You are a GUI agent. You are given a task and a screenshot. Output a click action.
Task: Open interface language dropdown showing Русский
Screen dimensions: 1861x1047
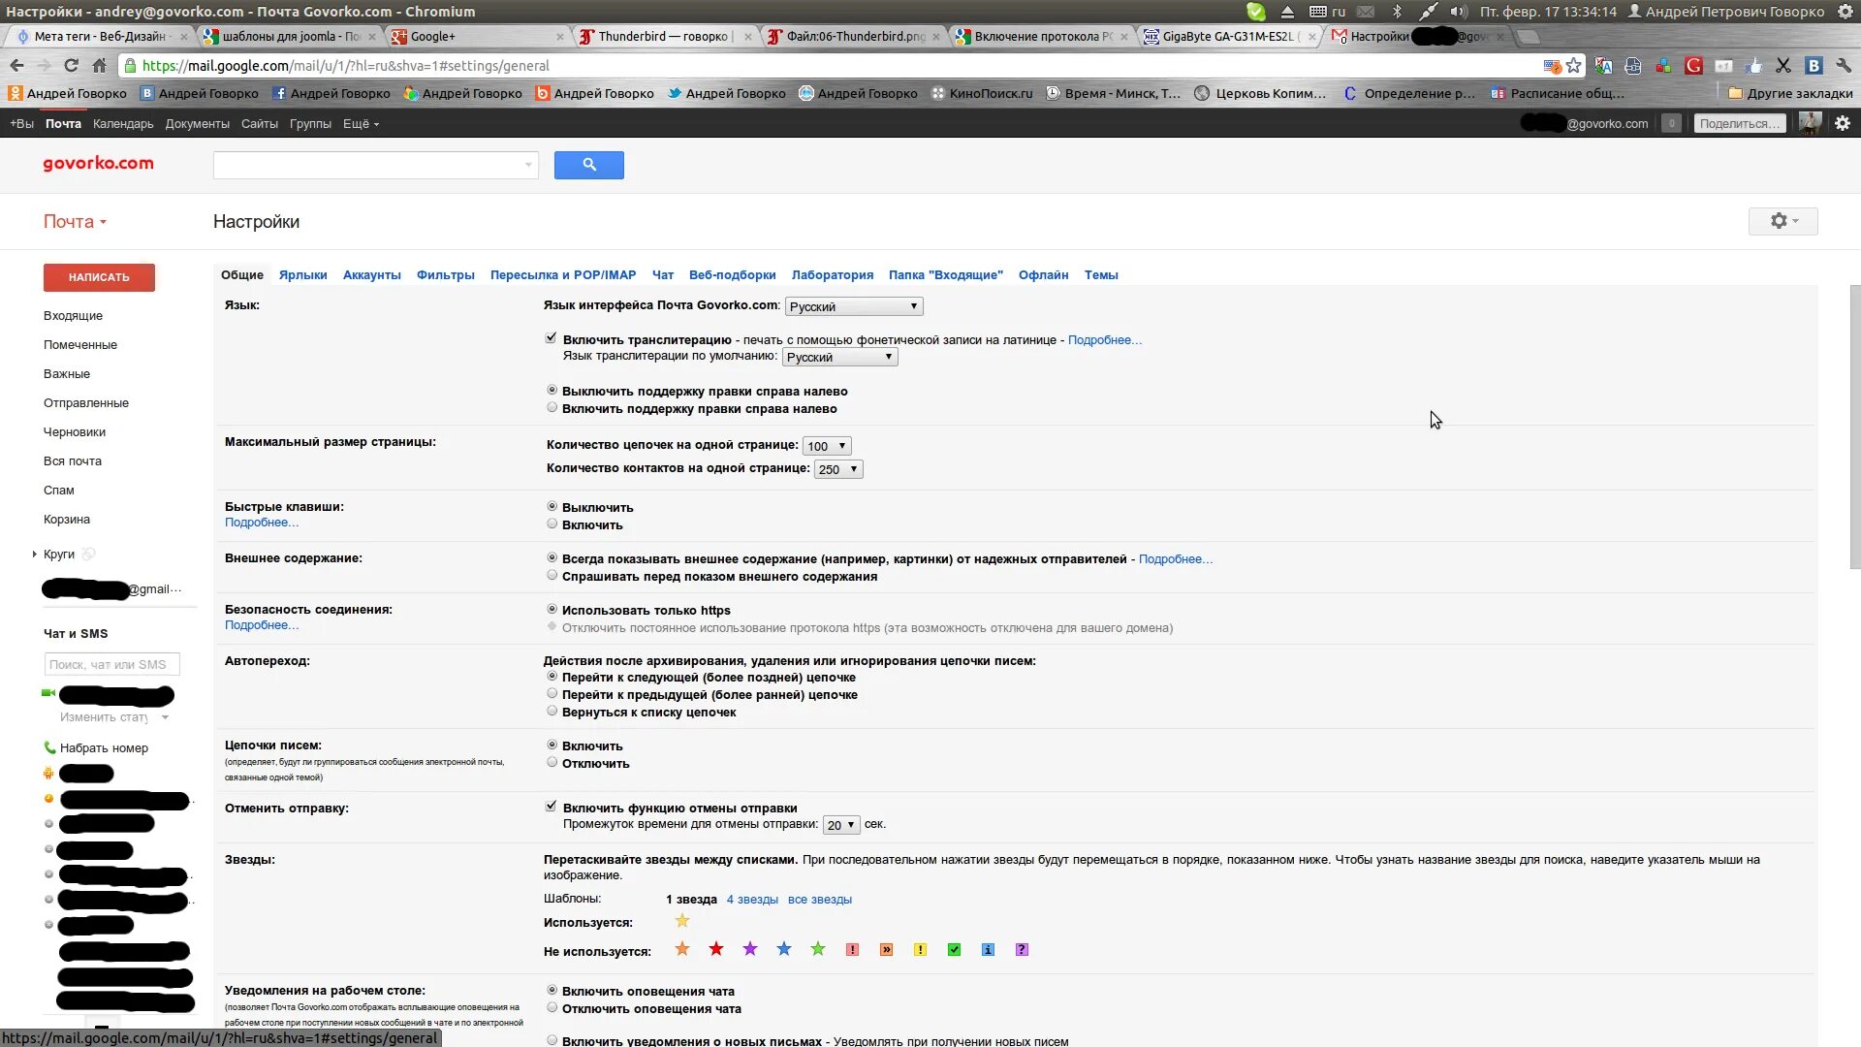click(x=853, y=306)
